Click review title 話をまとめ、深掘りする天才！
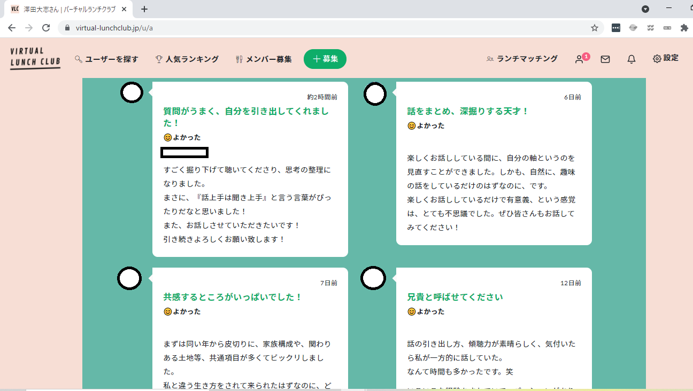The height and width of the screenshot is (391, 693). [x=468, y=111]
